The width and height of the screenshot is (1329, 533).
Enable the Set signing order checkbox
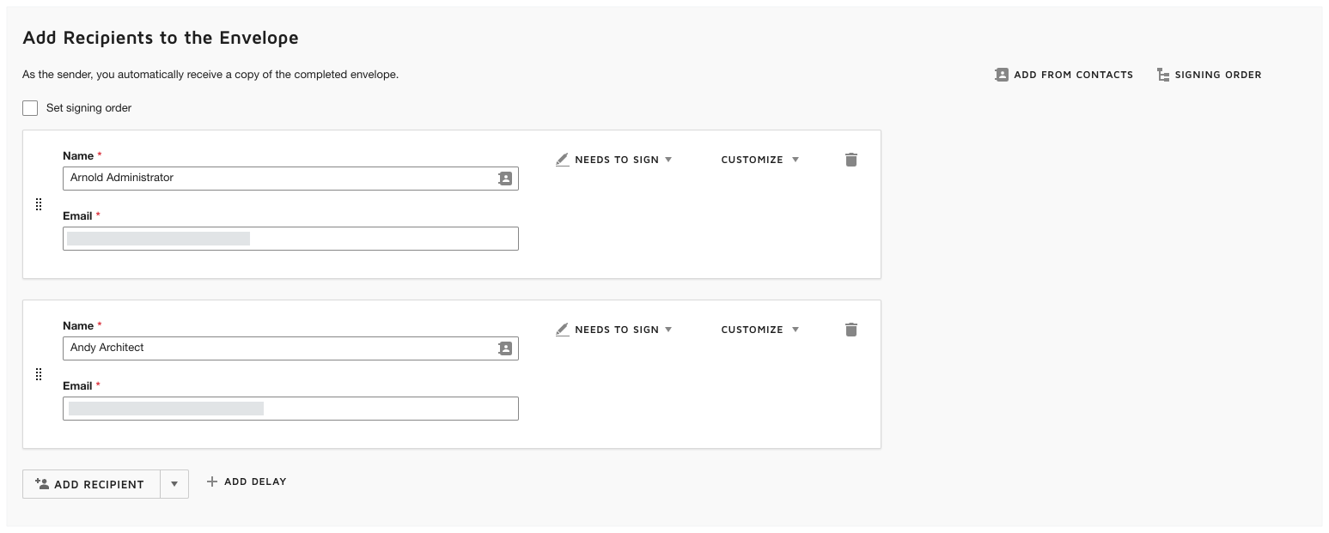(x=30, y=107)
